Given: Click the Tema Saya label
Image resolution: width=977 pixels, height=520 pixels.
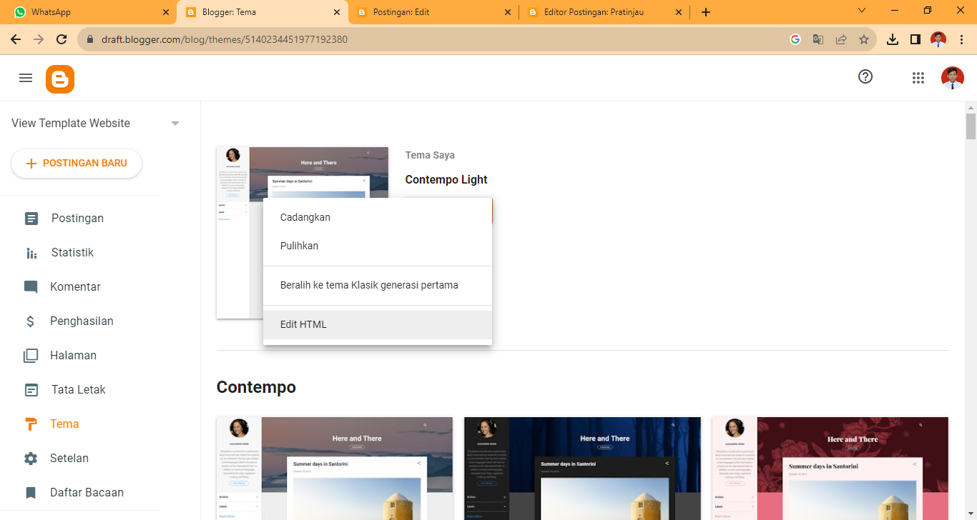Looking at the screenshot, I should (x=430, y=155).
